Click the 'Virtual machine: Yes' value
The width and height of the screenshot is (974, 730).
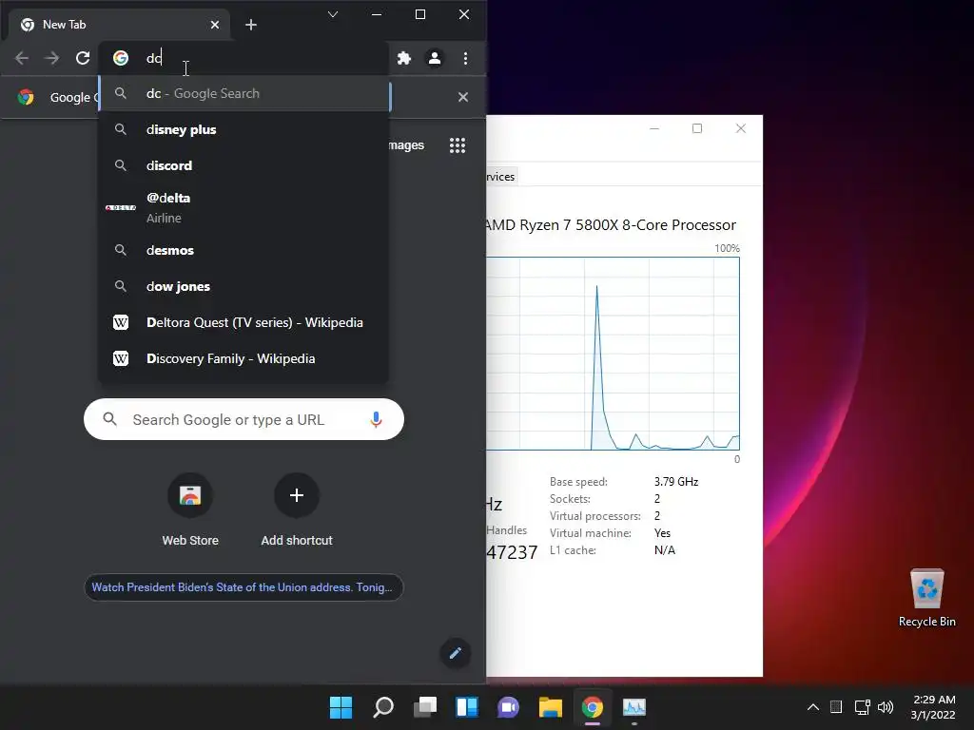(x=662, y=533)
